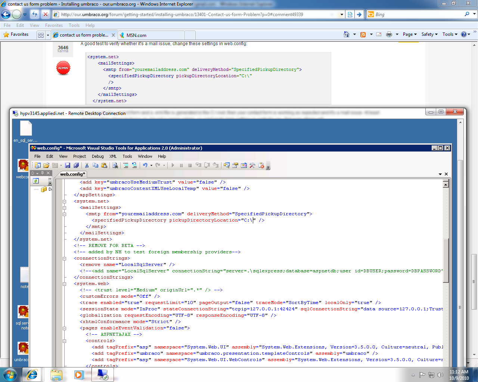Click the Remote Desktop taskbar icon
This screenshot has width=478, height=382.
[x=103, y=375]
